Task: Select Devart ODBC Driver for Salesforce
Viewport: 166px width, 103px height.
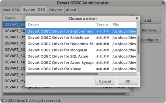Action: [x=81, y=38]
